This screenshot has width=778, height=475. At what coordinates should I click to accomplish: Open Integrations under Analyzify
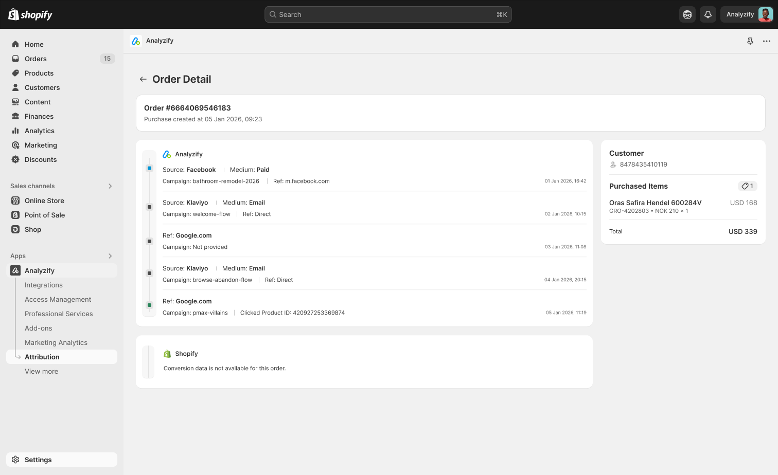[44, 285]
